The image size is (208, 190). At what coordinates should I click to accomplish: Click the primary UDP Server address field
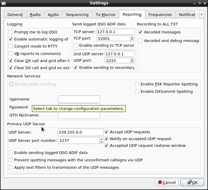pyautogui.click(x=81, y=132)
